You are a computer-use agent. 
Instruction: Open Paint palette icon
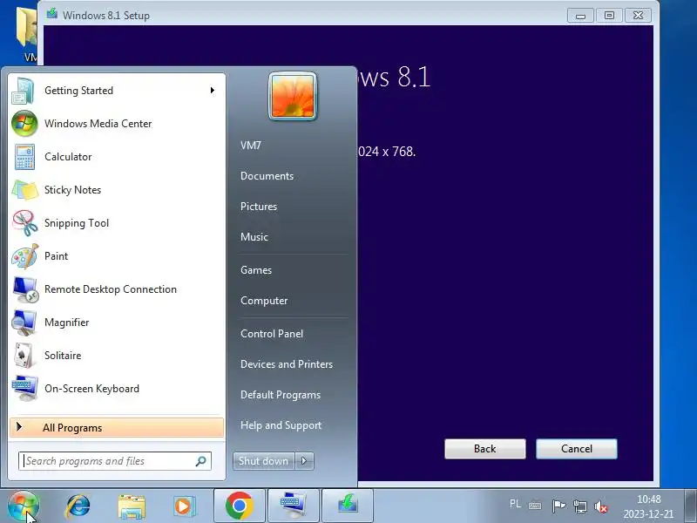click(x=24, y=256)
